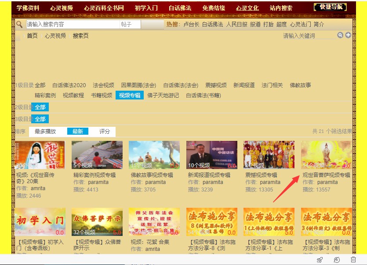Open the 免费结缘 menu item
Image resolution: width=367 pixels, height=265 pixels.
pyautogui.click(x=214, y=8)
